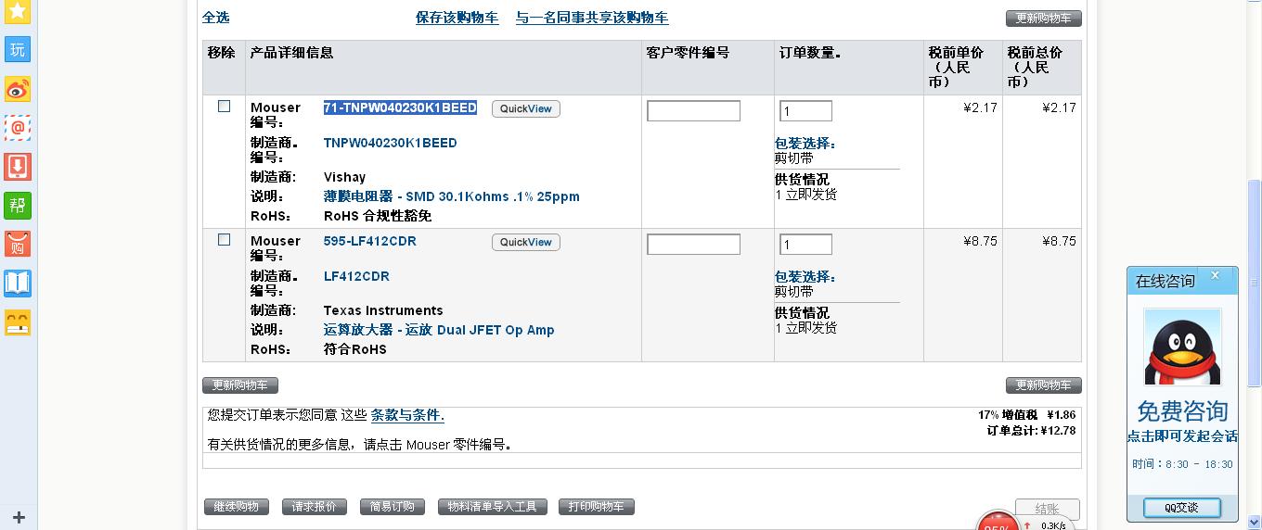The width and height of the screenshot is (1262, 530).
Task: Click 包装选择 for the Vishay resistor
Action: coord(805,144)
